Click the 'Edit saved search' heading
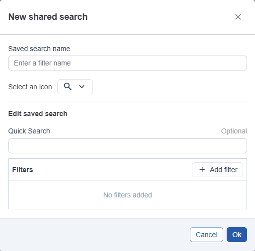The height and width of the screenshot is (251, 255). click(38, 114)
